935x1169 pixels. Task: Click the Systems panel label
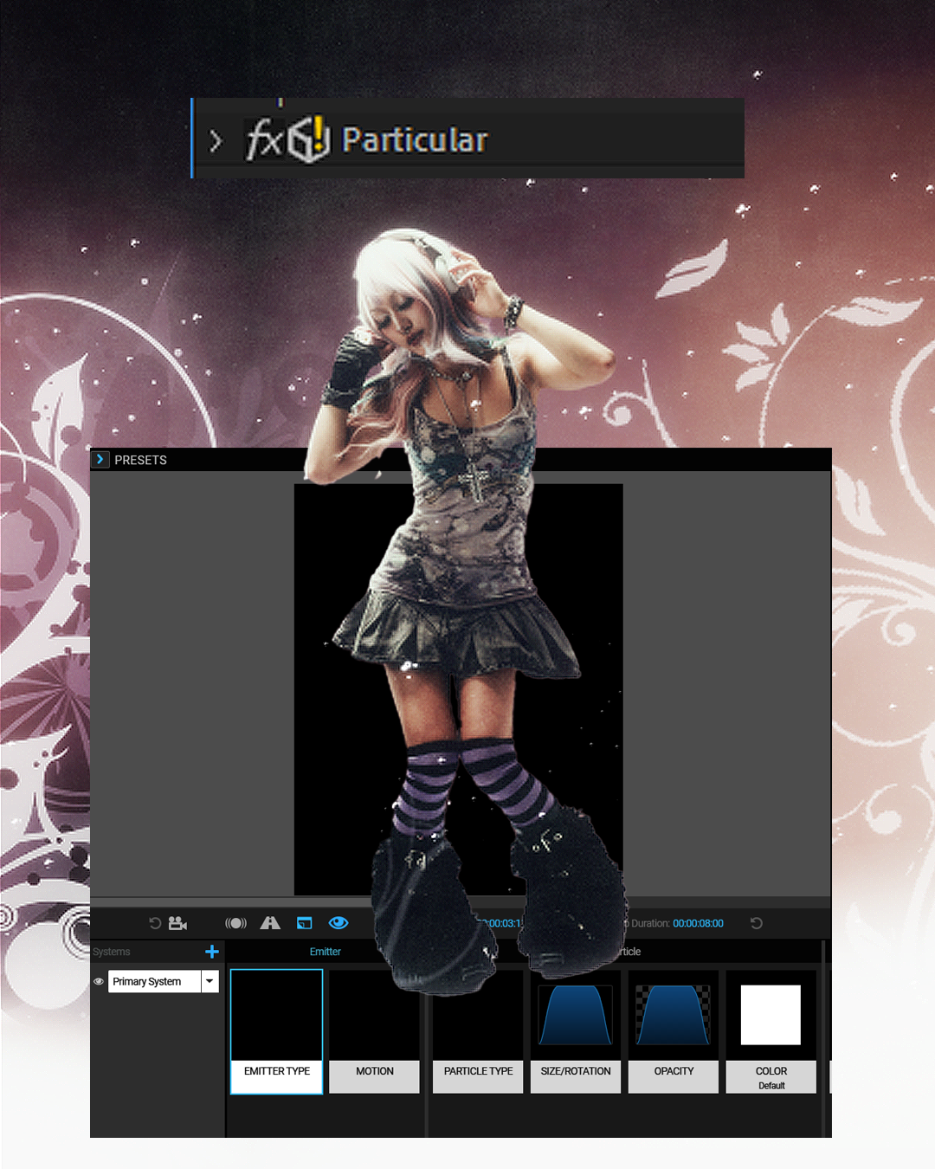[112, 952]
